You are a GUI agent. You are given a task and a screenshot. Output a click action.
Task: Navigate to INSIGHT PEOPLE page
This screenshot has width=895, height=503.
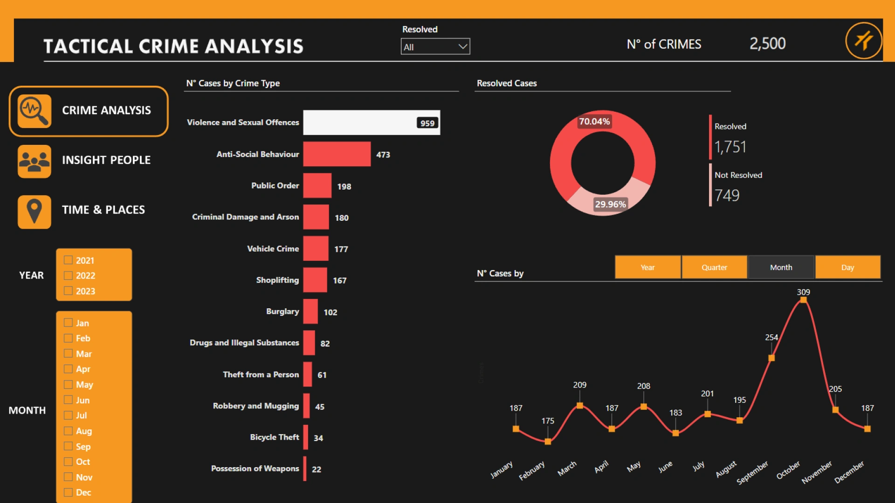click(106, 160)
